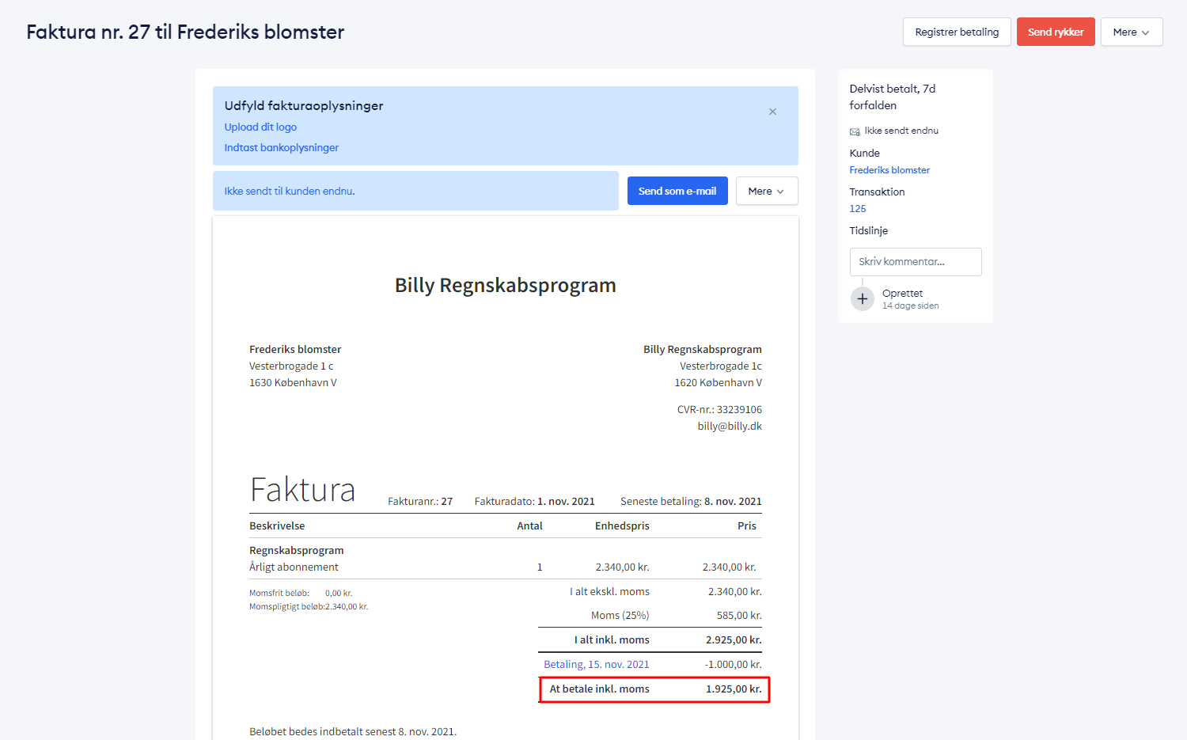Click Registrer betaling button
The image size is (1187, 740).
[957, 32]
